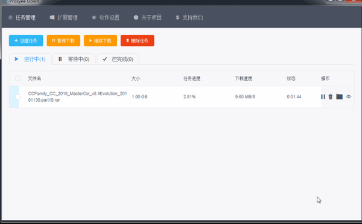
Task: Click the progress value 2.81%
Action: [x=189, y=97]
